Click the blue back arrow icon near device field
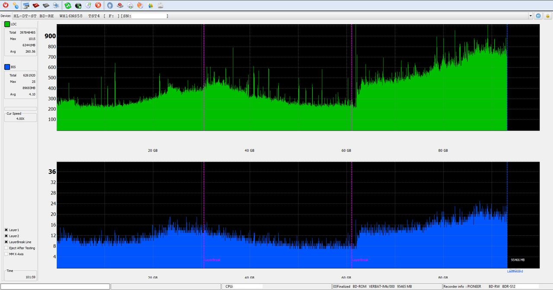 [538, 16]
